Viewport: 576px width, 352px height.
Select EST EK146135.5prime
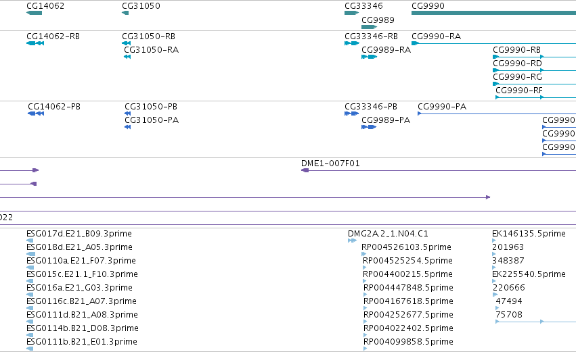(x=529, y=234)
